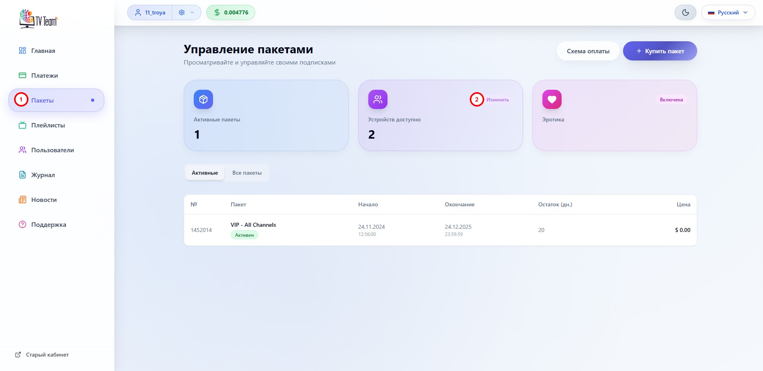Expand the Русский language dropdown

tap(728, 12)
